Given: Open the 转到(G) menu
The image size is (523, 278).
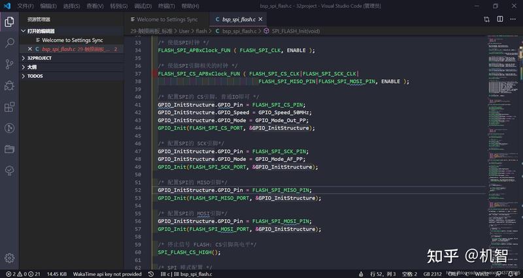Looking at the screenshot, I should [x=119, y=6].
